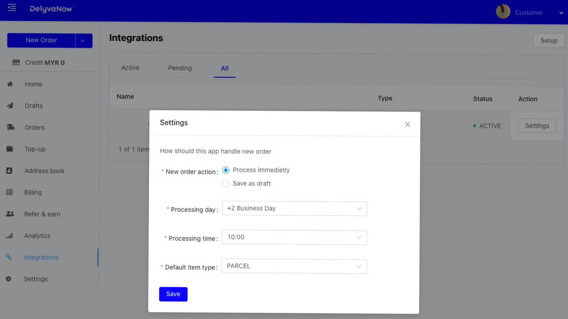Viewport: 568px width, 319px height.
Task: Click the Name column header
Action: click(125, 97)
